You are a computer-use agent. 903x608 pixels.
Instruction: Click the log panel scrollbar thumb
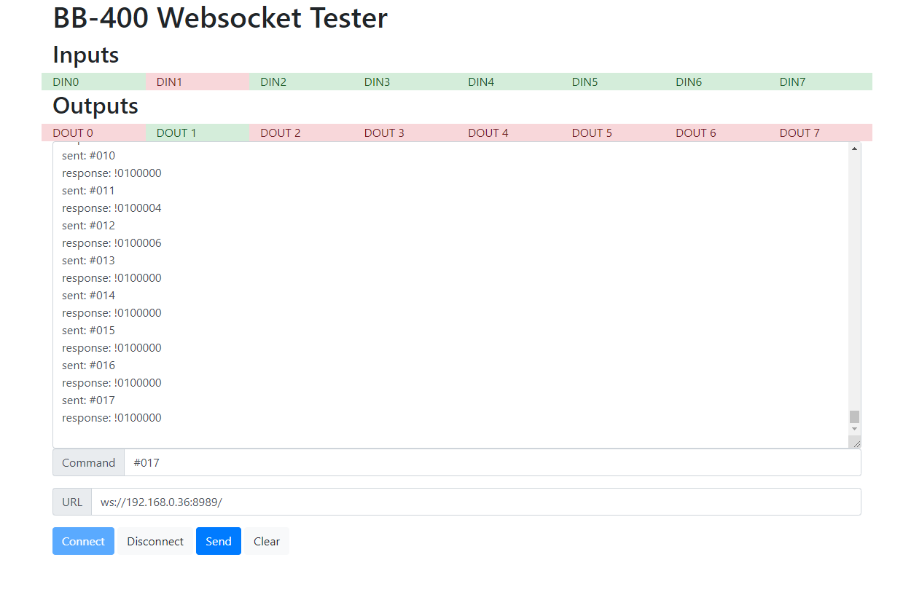853,416
